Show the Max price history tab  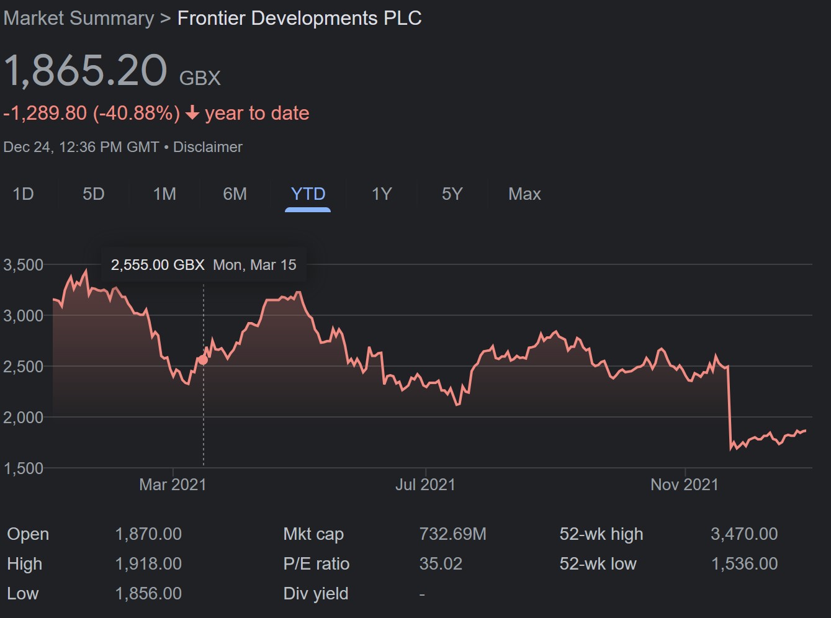(524, 194)
